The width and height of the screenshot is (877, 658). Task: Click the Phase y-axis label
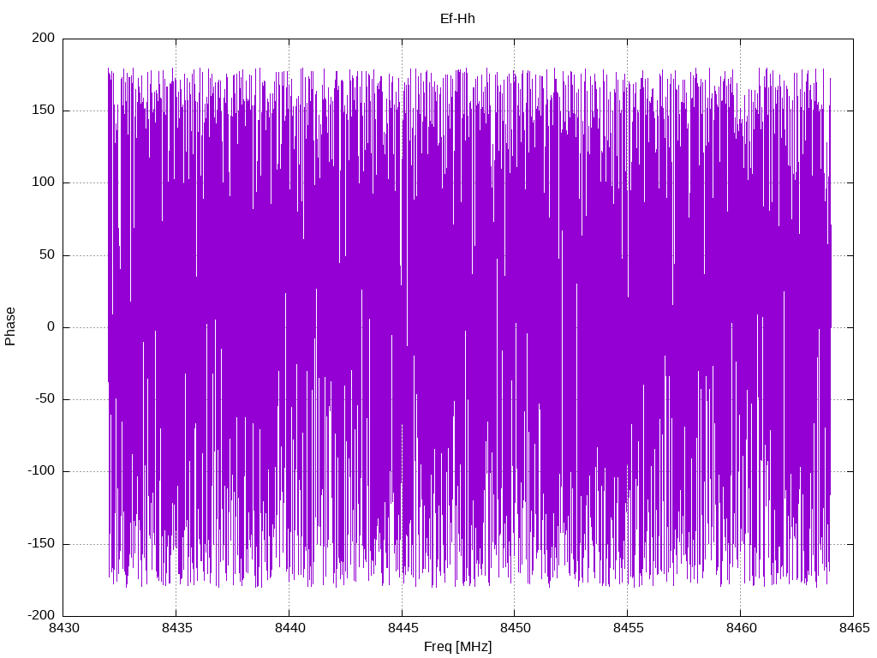coord(10,326)
